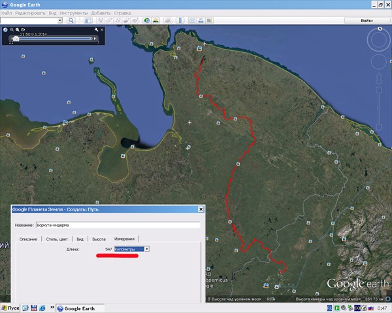Viewport: 392px width, 313px height.
Task: Select the Add Path toolbar icon
Action: pyautogui.click(x=118, y=20)
